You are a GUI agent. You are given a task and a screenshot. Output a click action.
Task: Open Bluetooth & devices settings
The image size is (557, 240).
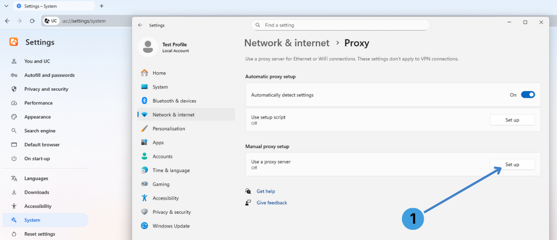pos(186,101)
